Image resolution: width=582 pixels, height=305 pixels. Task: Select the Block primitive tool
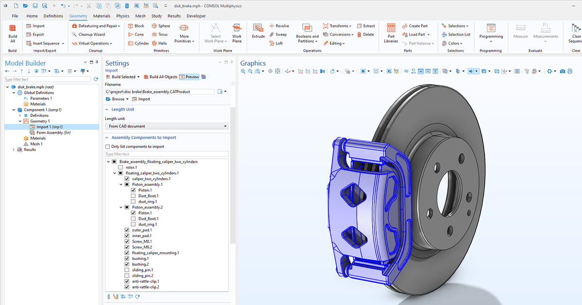click(137, 26)
